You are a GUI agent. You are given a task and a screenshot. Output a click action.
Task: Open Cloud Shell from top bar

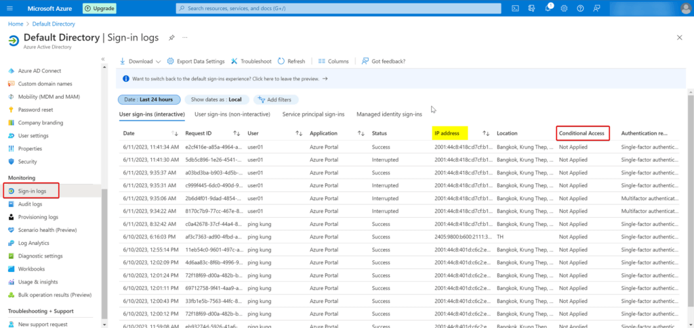pos(515,8)
